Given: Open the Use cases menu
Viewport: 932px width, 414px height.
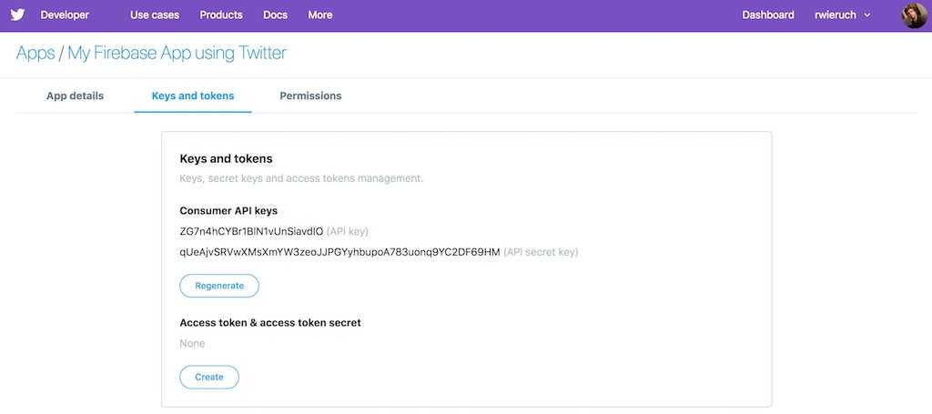Looking at the screenshot, I should pos(155,15).
